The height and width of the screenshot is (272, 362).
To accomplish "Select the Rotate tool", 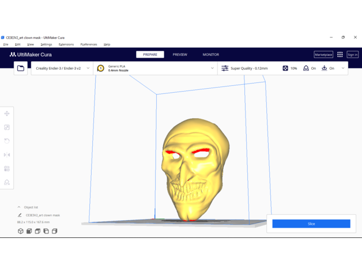I will [7, 141].
